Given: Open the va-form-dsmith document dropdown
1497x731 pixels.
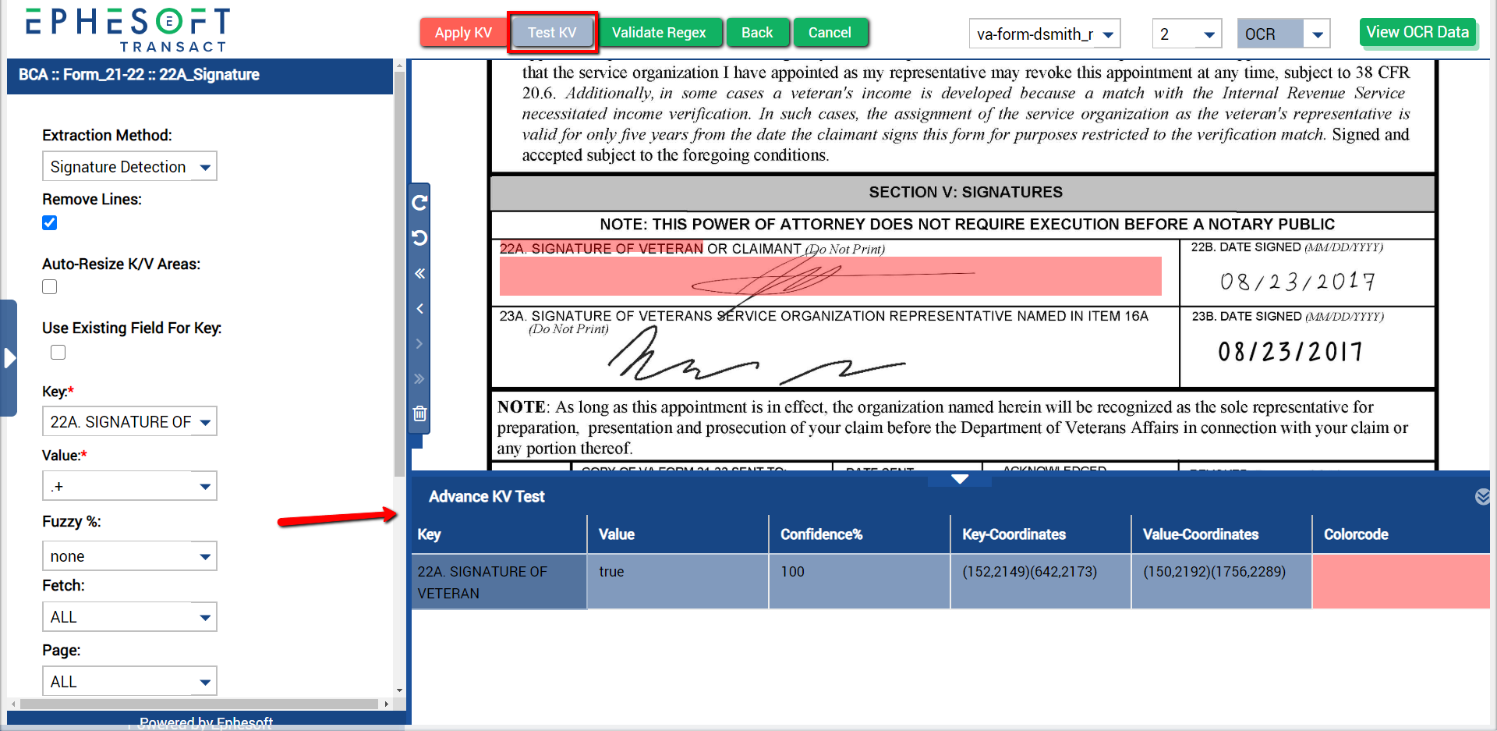Looking at the screenshot, I should click(1045, 34).
